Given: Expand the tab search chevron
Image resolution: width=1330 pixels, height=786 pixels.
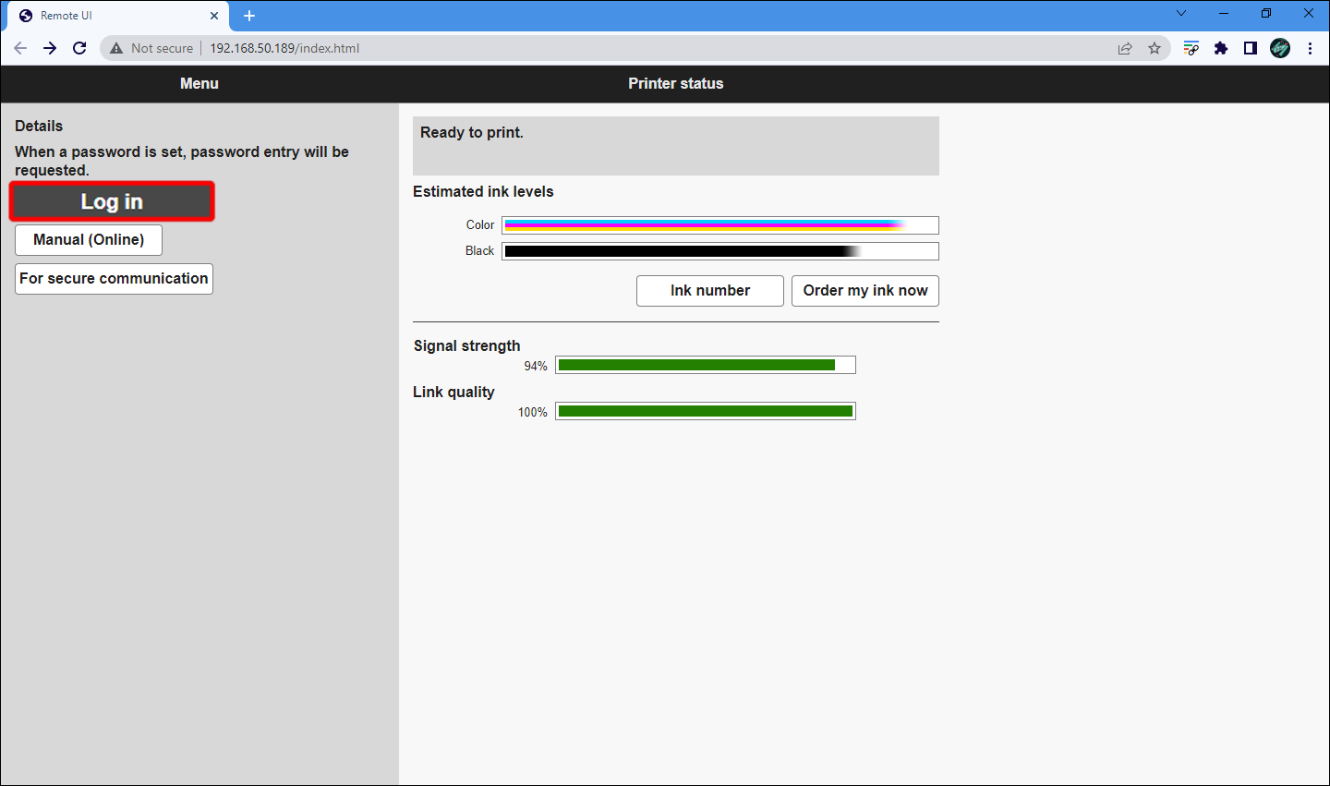Looking at the screenshot, I should click(x=1181, y=14).
